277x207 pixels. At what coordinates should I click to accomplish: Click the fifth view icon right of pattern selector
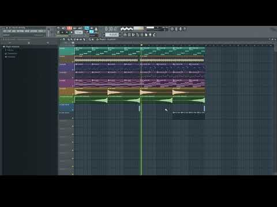pos(141,34)
